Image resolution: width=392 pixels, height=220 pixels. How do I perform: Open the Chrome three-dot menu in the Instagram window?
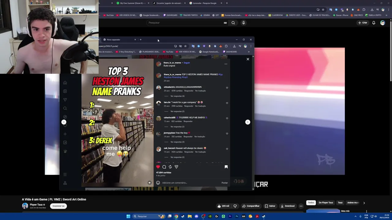[251, 46]
